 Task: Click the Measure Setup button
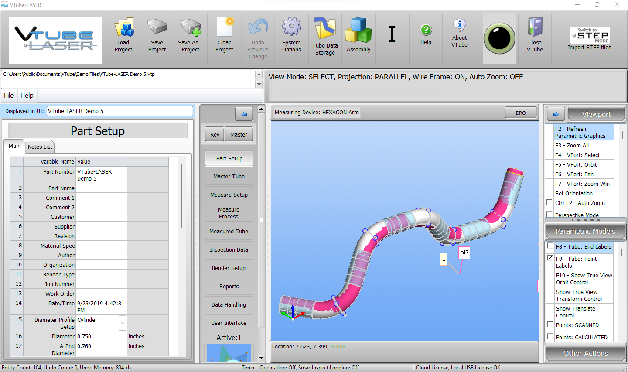tap(229, 195)
